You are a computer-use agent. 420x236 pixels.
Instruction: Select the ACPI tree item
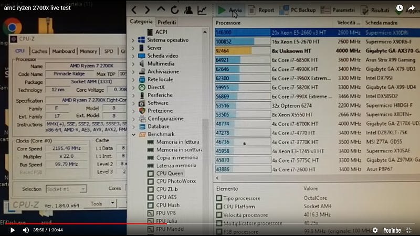[x=161, y=32]
